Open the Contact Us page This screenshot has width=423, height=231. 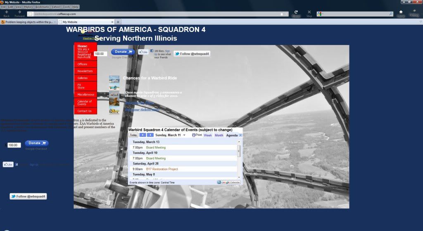point(86,111)
